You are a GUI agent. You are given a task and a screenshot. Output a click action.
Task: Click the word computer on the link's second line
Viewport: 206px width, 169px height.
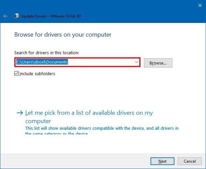click(38, 121)
